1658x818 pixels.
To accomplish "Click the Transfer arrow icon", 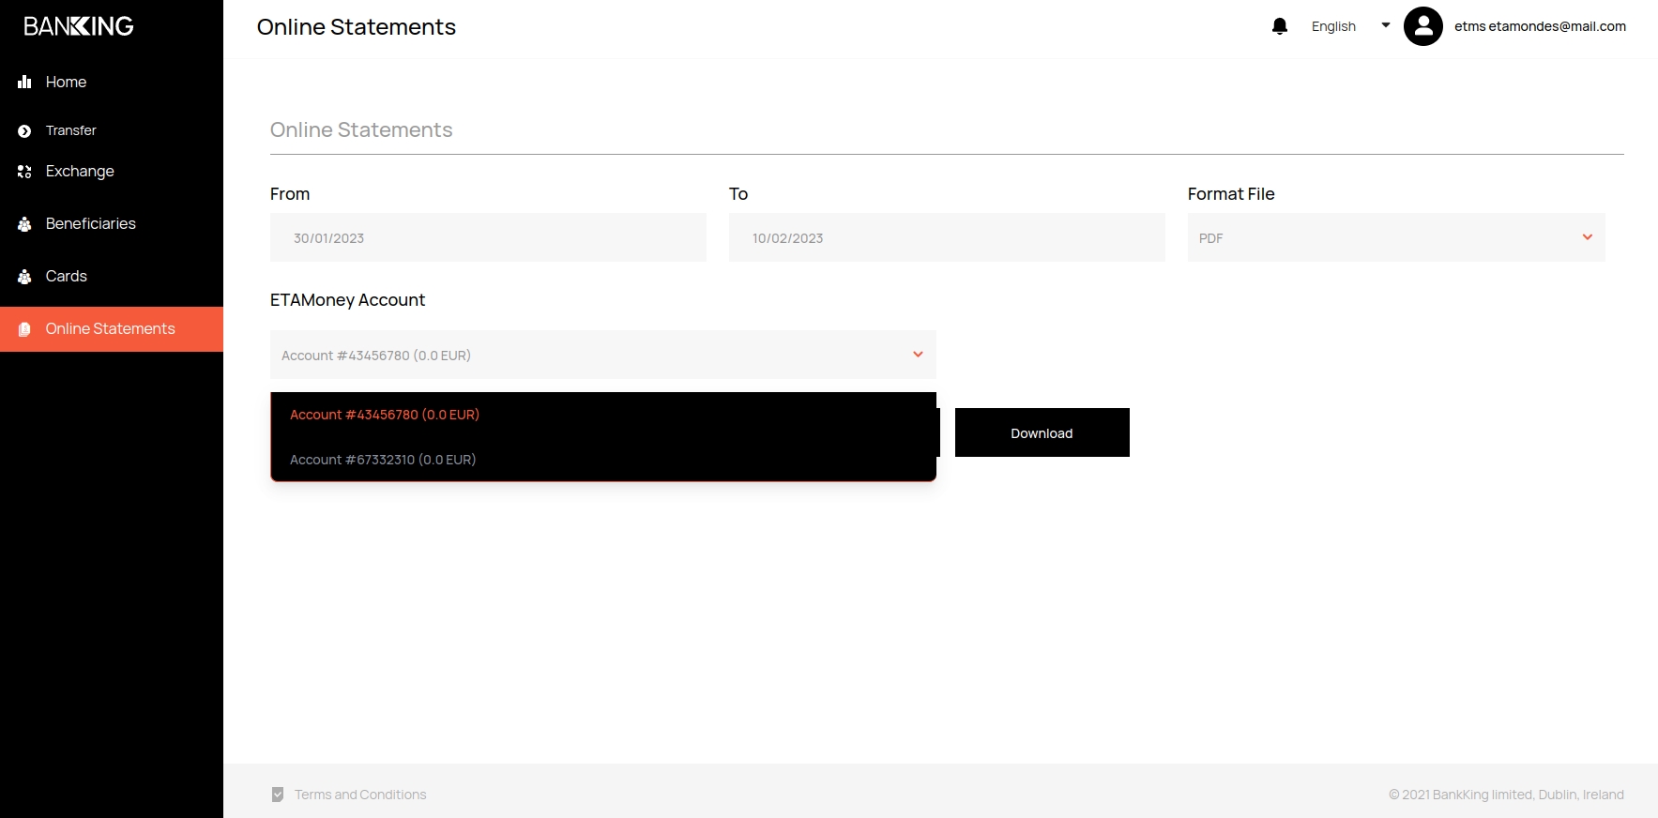I will pos(24,131).
